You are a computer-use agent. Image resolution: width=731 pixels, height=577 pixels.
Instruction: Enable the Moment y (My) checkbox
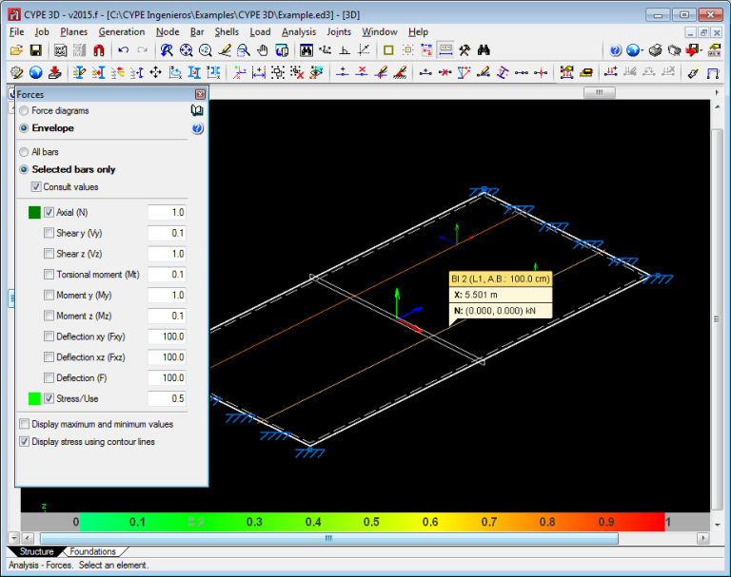click(49, 295)
